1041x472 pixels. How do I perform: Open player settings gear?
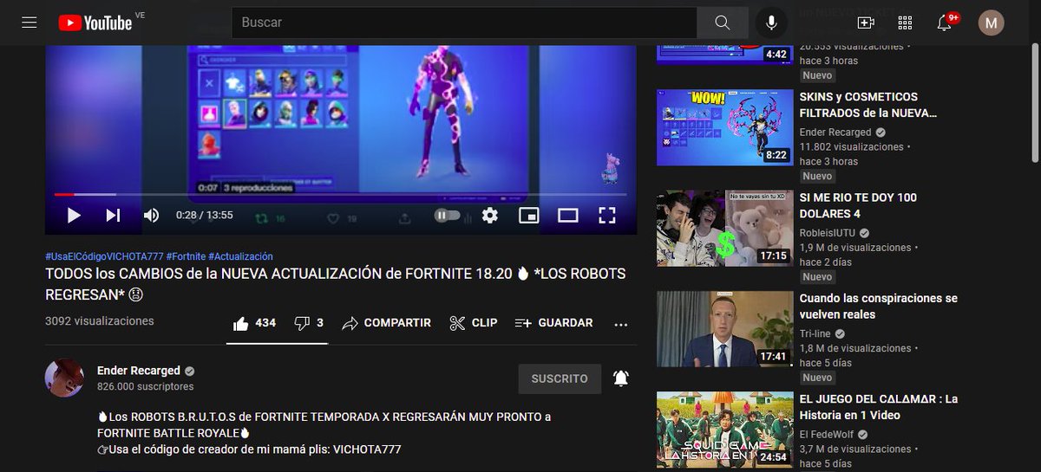(x=490, y=215)
